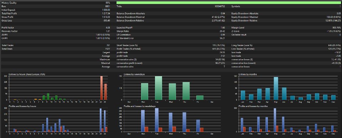Image resolution: width=342 pixels, height=138 pixels.
Task: Click Entries by weekdays chart title
Action: point(134,74)
